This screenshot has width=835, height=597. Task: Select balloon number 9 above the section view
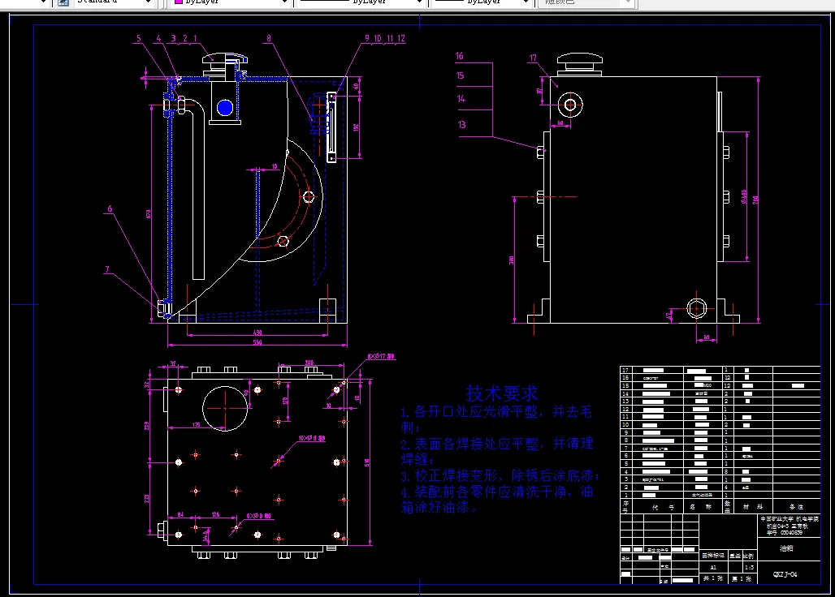367,38
